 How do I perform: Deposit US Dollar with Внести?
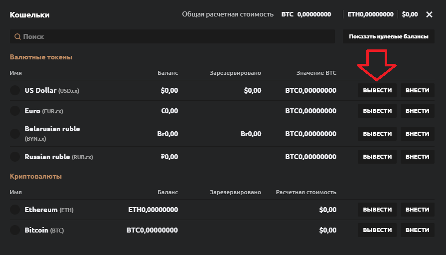418,91
